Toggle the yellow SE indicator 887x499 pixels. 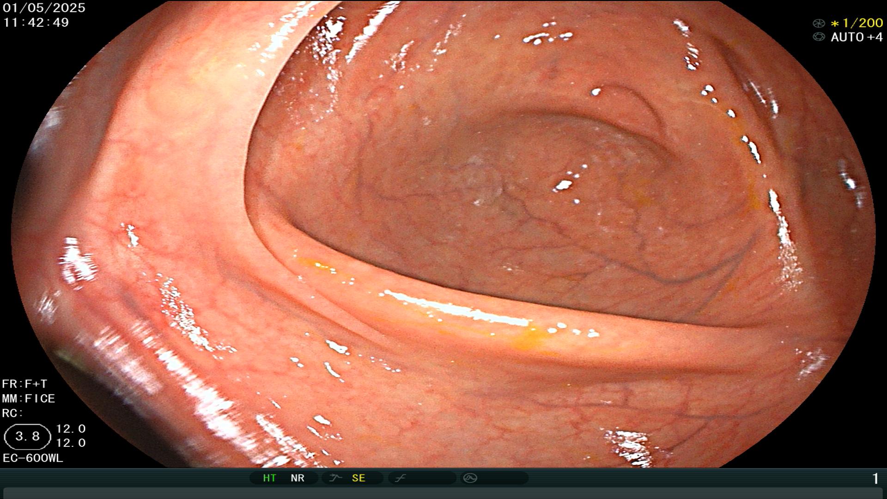(358, 478)
